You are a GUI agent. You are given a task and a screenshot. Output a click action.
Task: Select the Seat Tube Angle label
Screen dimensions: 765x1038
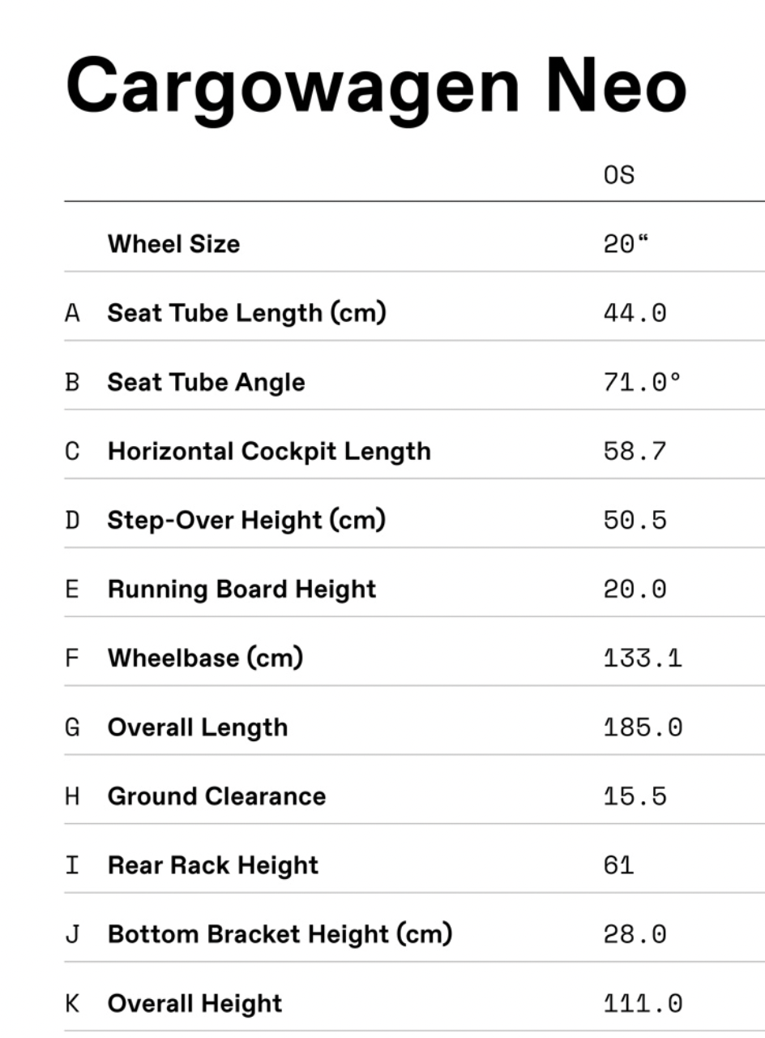click(206, 382)
